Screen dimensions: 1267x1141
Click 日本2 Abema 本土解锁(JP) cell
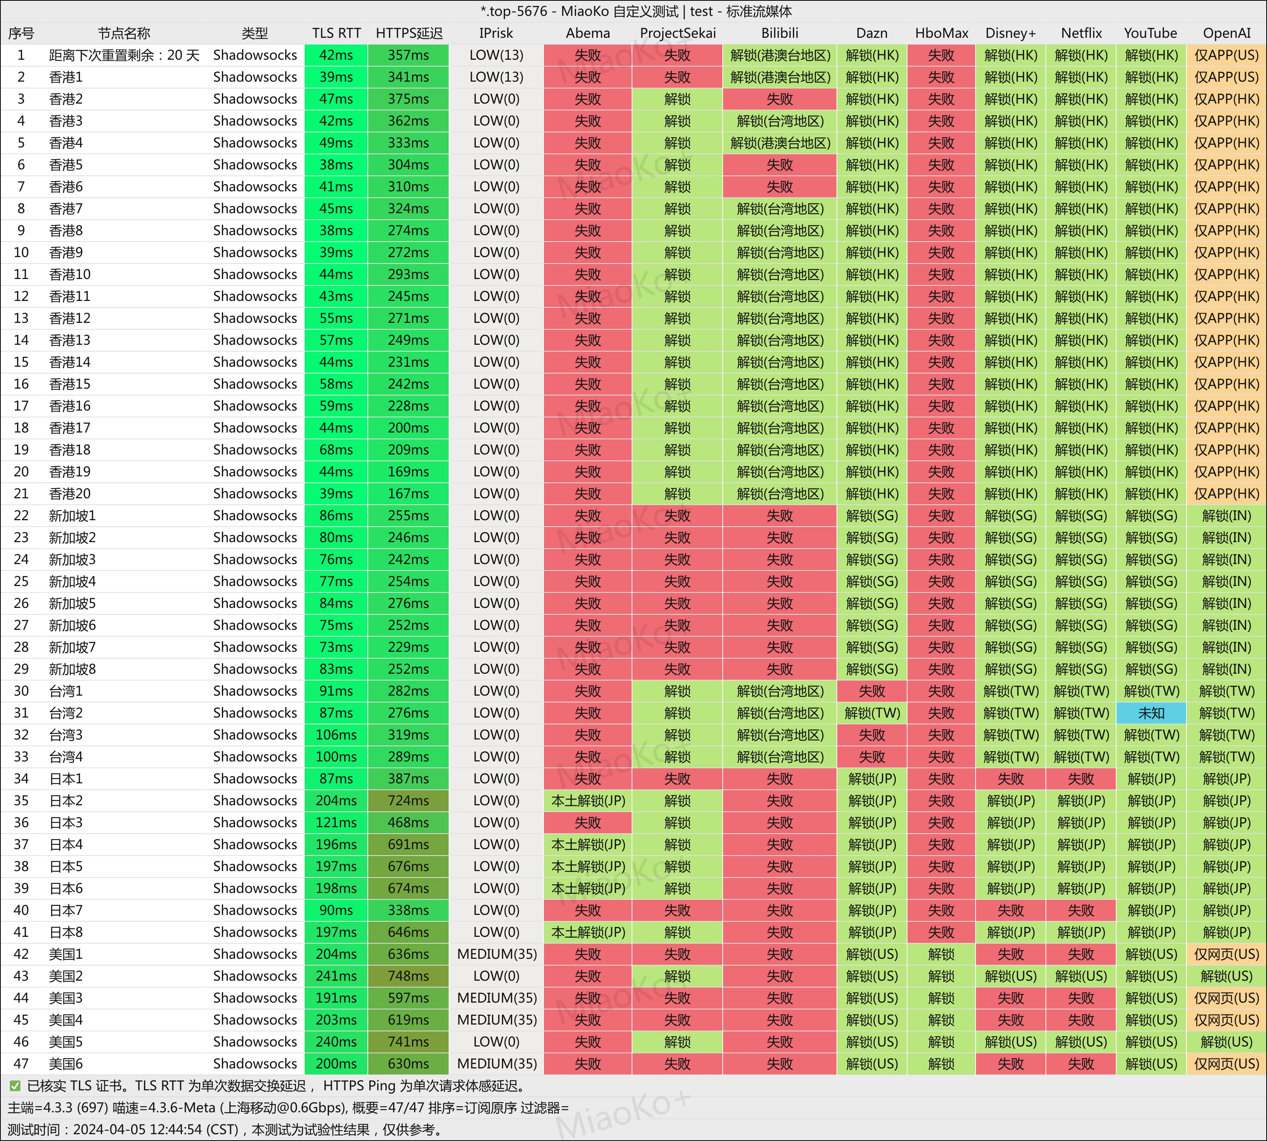(588, 801)
